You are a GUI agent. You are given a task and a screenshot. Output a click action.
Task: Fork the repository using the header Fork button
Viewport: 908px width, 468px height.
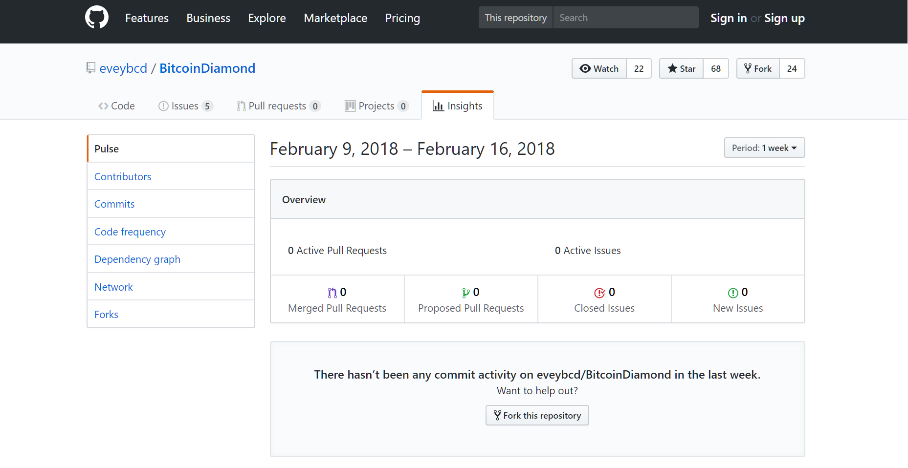pyautogui.click(x=758, y=68)
